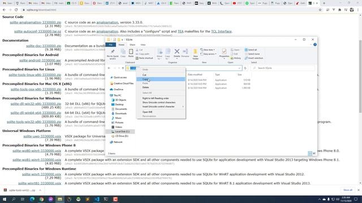Open the Explorer help icon
The width and height of the screenshot is (362, 203).
coord(315,45)
